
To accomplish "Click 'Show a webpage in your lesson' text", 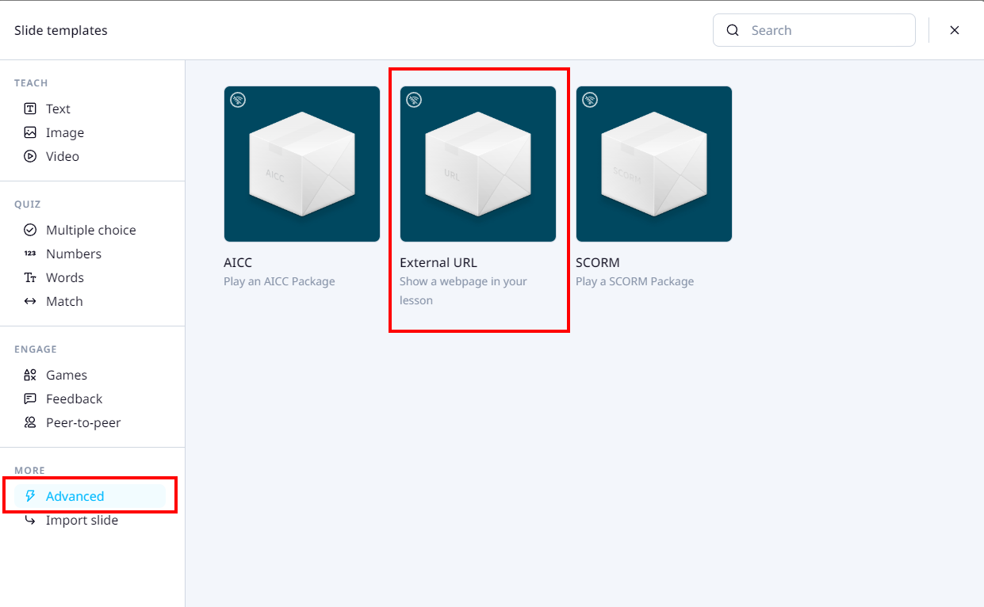I will tap(463, 291).
